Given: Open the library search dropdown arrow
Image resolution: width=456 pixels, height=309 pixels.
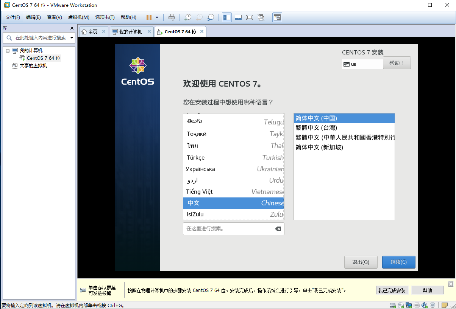Looking at the screenshot, I should [72, 38].
